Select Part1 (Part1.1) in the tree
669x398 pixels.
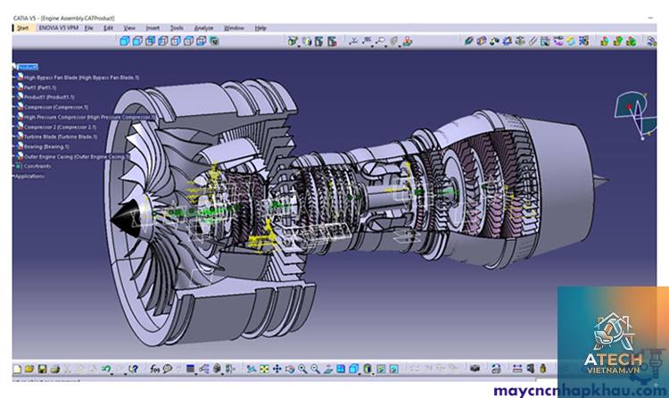tap(39, 87)
